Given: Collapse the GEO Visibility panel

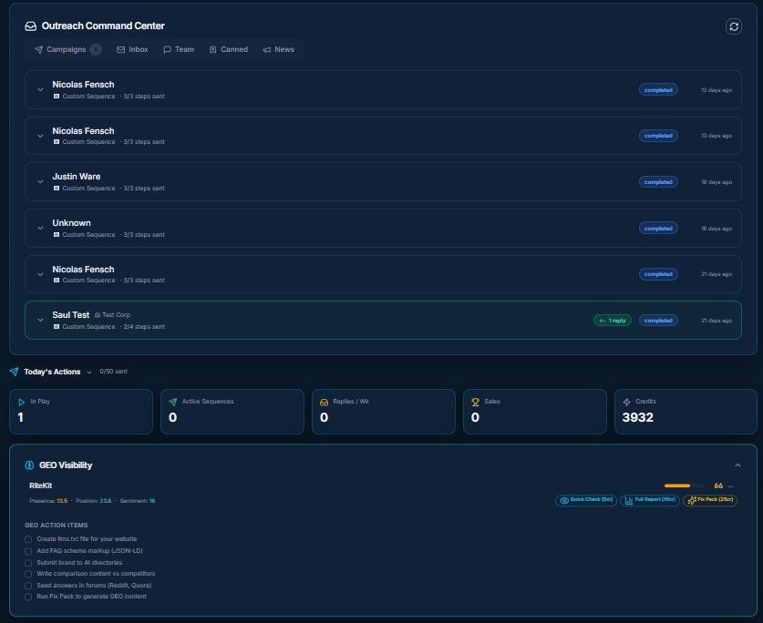Looking at the screenshot, I should click(x=737, y=465).
